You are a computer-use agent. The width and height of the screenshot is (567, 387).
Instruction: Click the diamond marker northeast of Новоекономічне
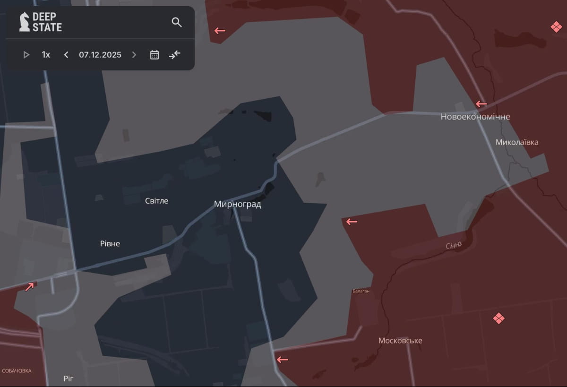(x=556, y=27)
